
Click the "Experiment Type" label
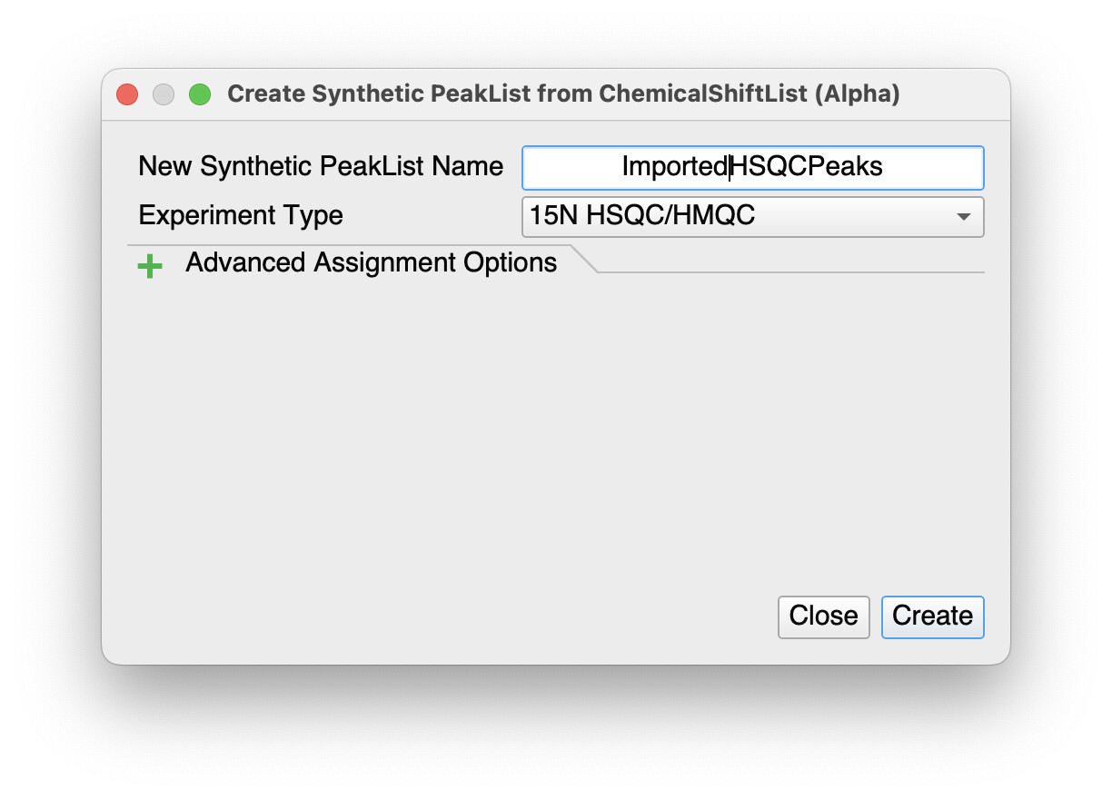pyautogui.click(x=241, y=216)
